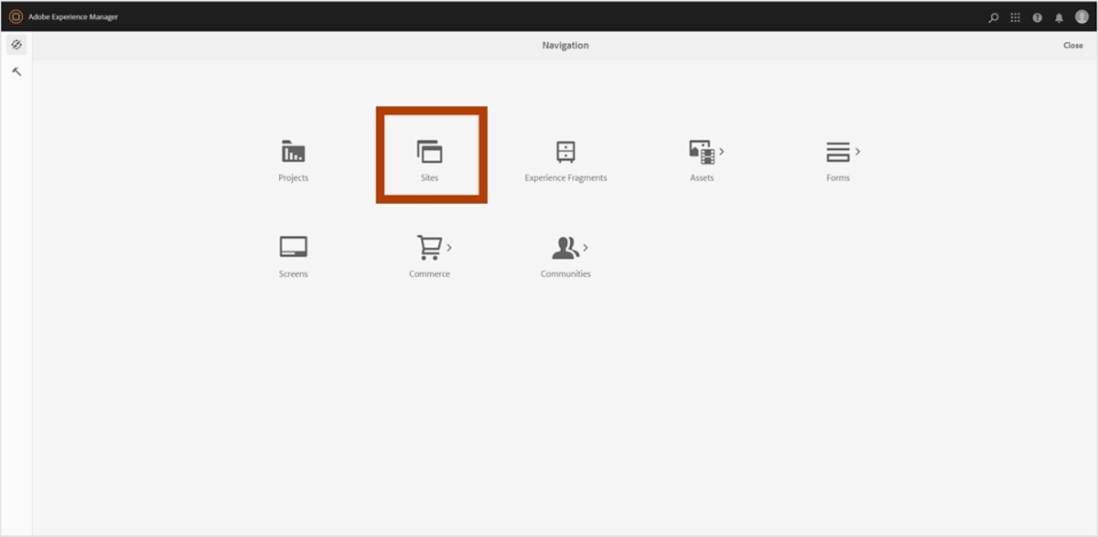1098x537 pixels.
Task: Click the Adobe Experience Manager logo
Action: coord(16,16)
